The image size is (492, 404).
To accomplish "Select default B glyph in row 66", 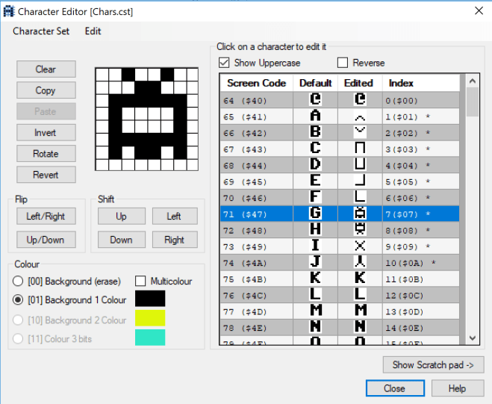I will [315, 133].
